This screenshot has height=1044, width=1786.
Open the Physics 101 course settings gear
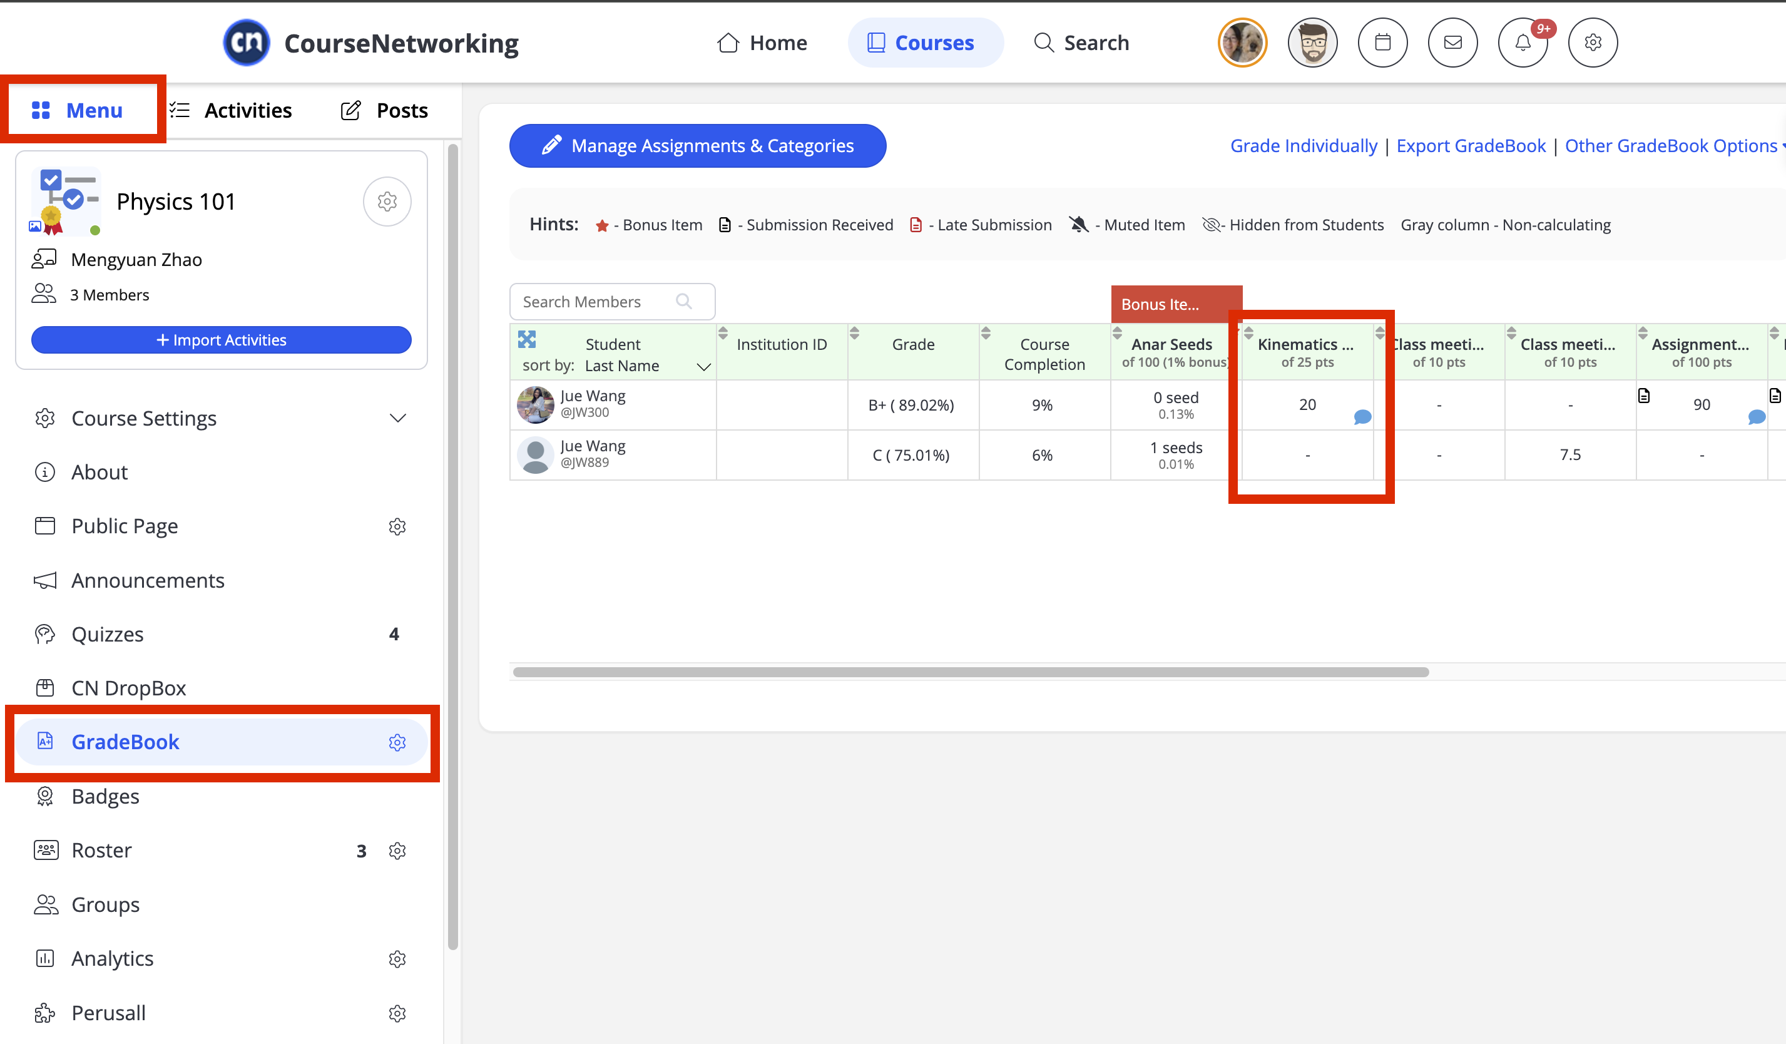[x=387, y=202]
